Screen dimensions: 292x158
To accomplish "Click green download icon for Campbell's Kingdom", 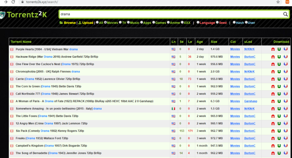I will click(279, 146).
